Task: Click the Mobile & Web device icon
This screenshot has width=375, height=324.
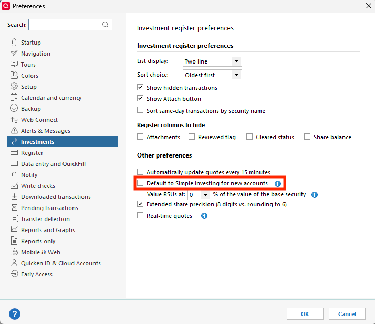Action: pos(14,252)
